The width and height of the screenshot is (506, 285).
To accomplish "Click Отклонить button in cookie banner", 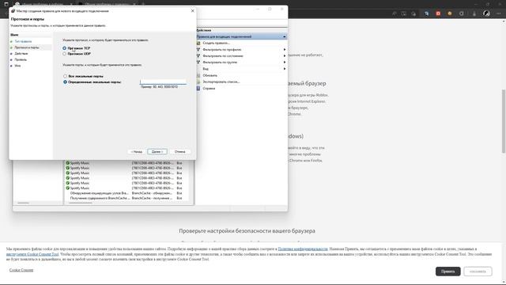I will (478, 271).
